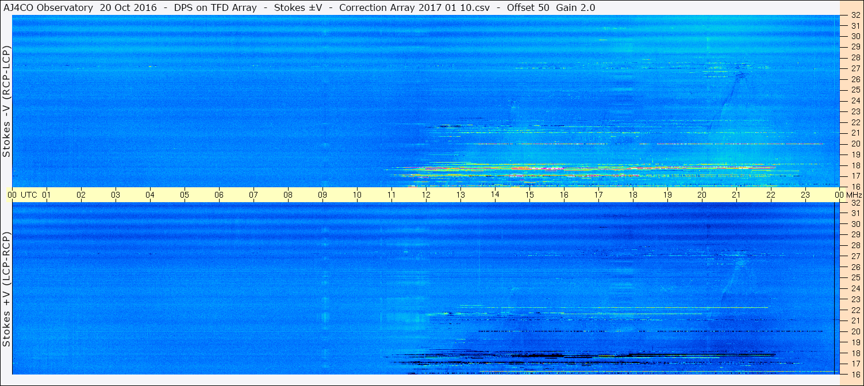Select the 03 hour tick on the time axis
This screenshot has height=386, width=864.
tap(116, 195)
